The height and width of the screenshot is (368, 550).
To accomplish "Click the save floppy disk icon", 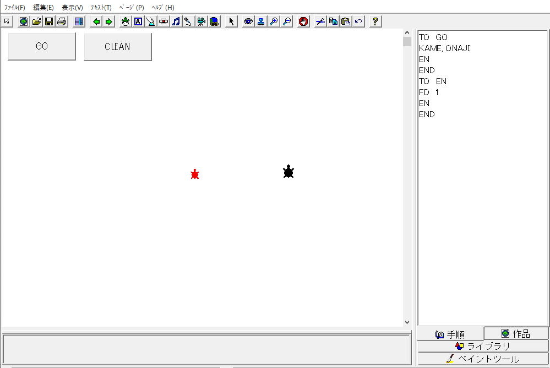I will pos(49,21).
